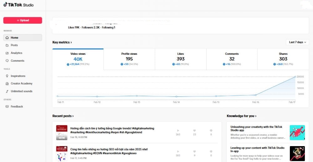This screenshot has height=162, width=313.
Task: Open Inspirations in the sidebar
Action: point(18,76)
